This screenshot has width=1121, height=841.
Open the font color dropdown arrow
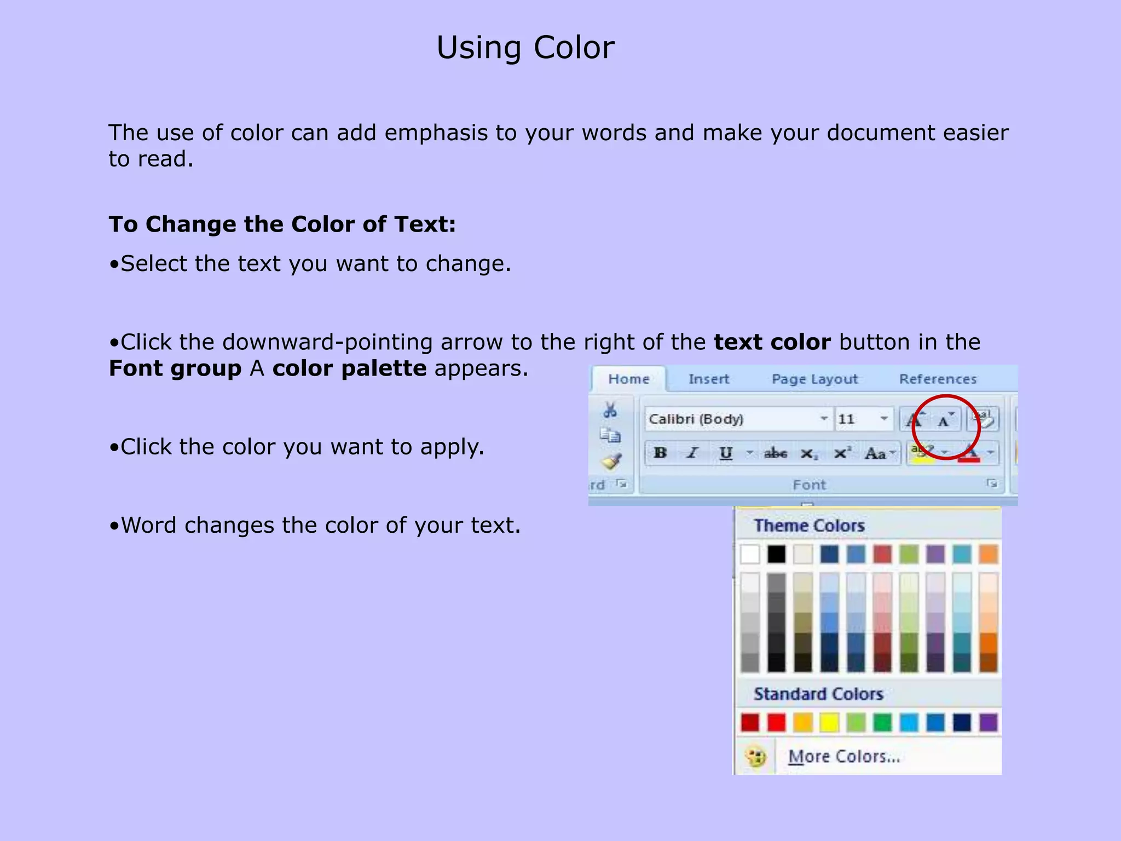[991, 453]
